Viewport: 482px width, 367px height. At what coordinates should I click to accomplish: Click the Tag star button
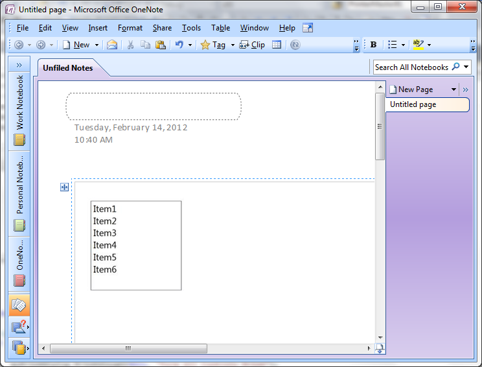coord(213,45)
